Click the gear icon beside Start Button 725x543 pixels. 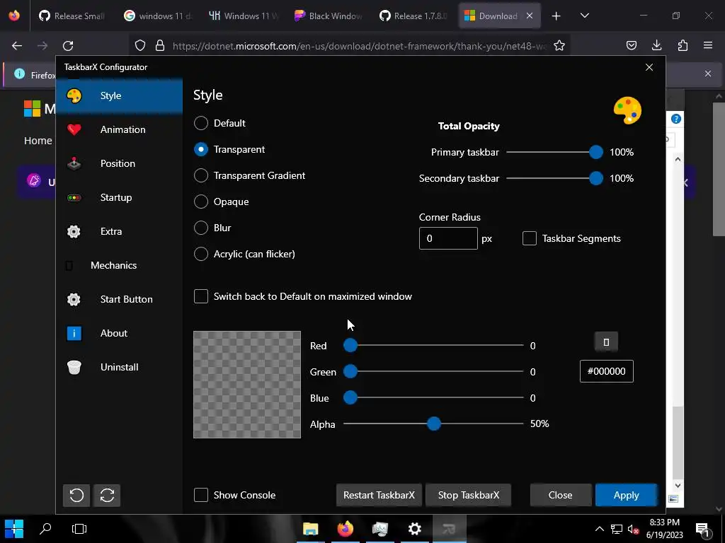pyautogui.click(x=74, y=299)
